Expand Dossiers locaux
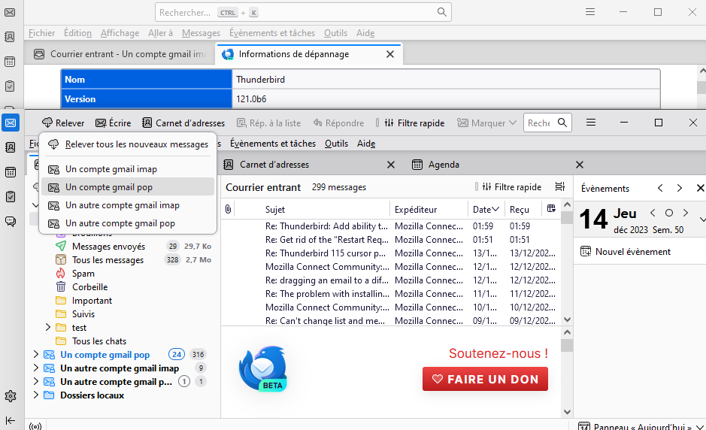The height and width of the screenshot is (430, 706). tap(35, 395)
